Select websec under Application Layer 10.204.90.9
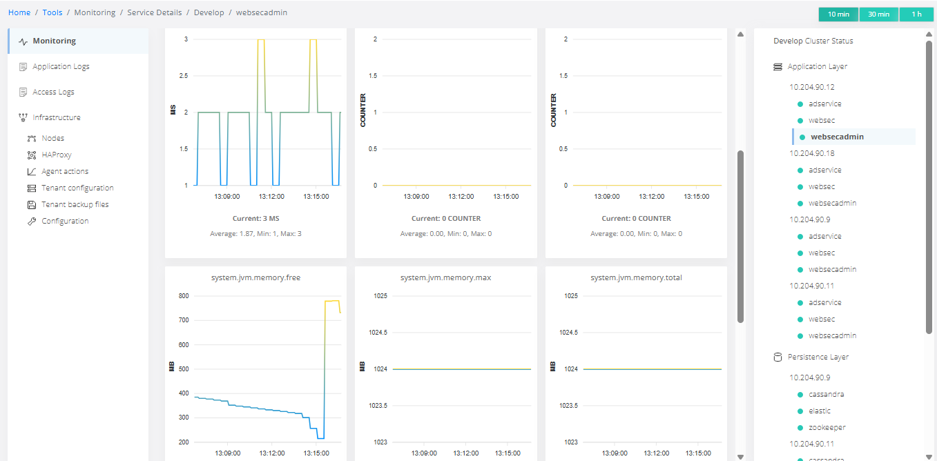Image resolution: width=937 pixels, height=461 pixels. (x=822, y=253)
